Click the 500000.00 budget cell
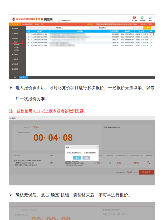The height and width of the screenshot is (220, 167). [x=115, y=34]
